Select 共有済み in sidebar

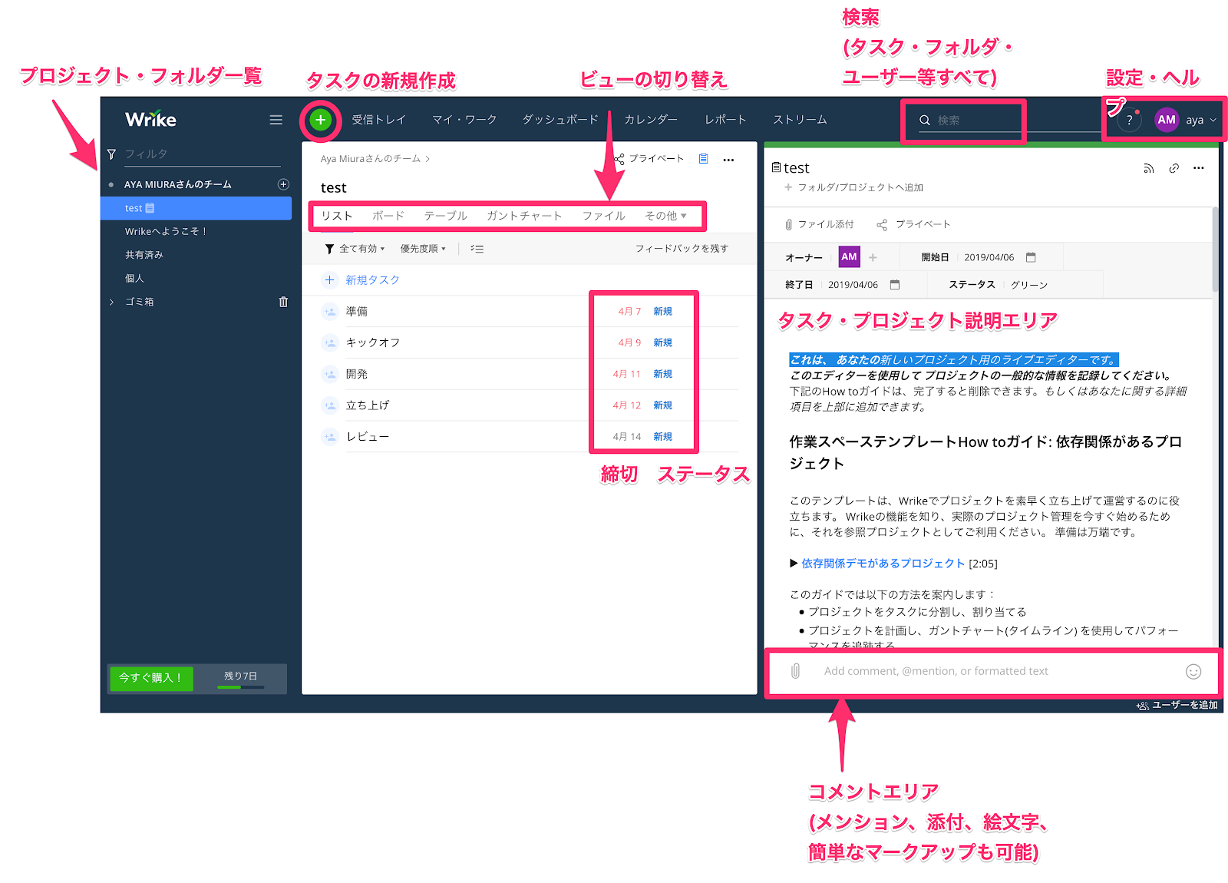(144, 255)
